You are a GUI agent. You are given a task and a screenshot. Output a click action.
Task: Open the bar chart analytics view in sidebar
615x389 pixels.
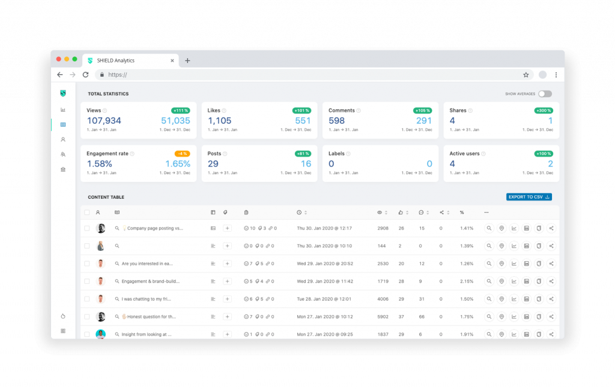pyautogui.click(x=63, y=110)
